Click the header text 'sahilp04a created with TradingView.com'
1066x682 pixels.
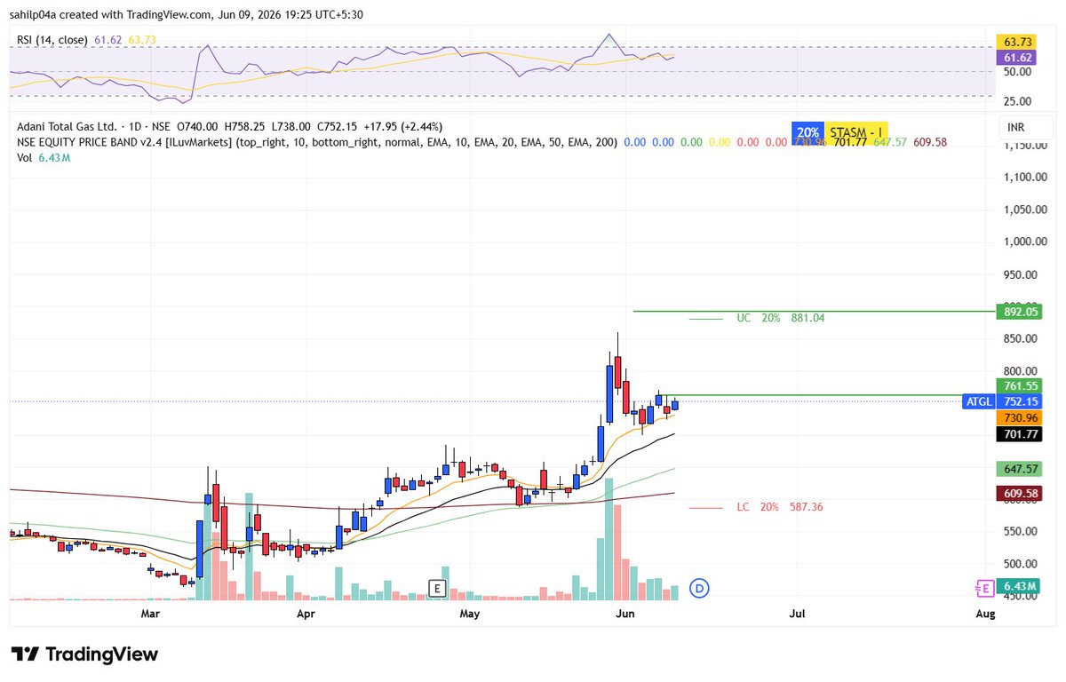click(113, 14)
